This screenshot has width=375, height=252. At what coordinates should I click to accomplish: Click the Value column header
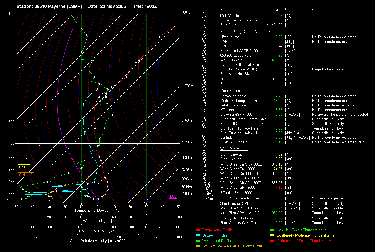tap(278, 9)
